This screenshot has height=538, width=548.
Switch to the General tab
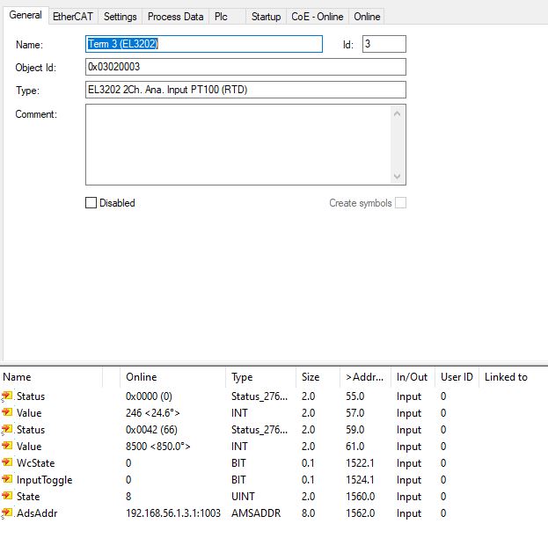coord(26,15)
